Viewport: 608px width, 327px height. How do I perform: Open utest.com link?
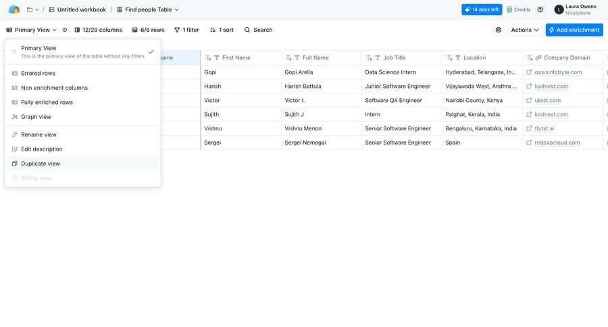(547, 100)
